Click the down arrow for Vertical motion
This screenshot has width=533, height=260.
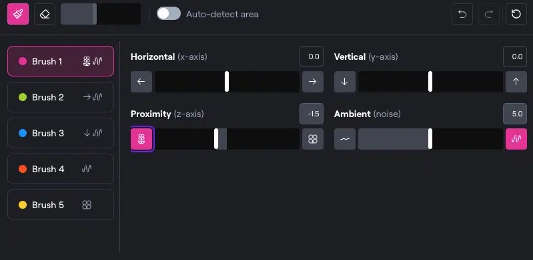[x=345, y=82]
